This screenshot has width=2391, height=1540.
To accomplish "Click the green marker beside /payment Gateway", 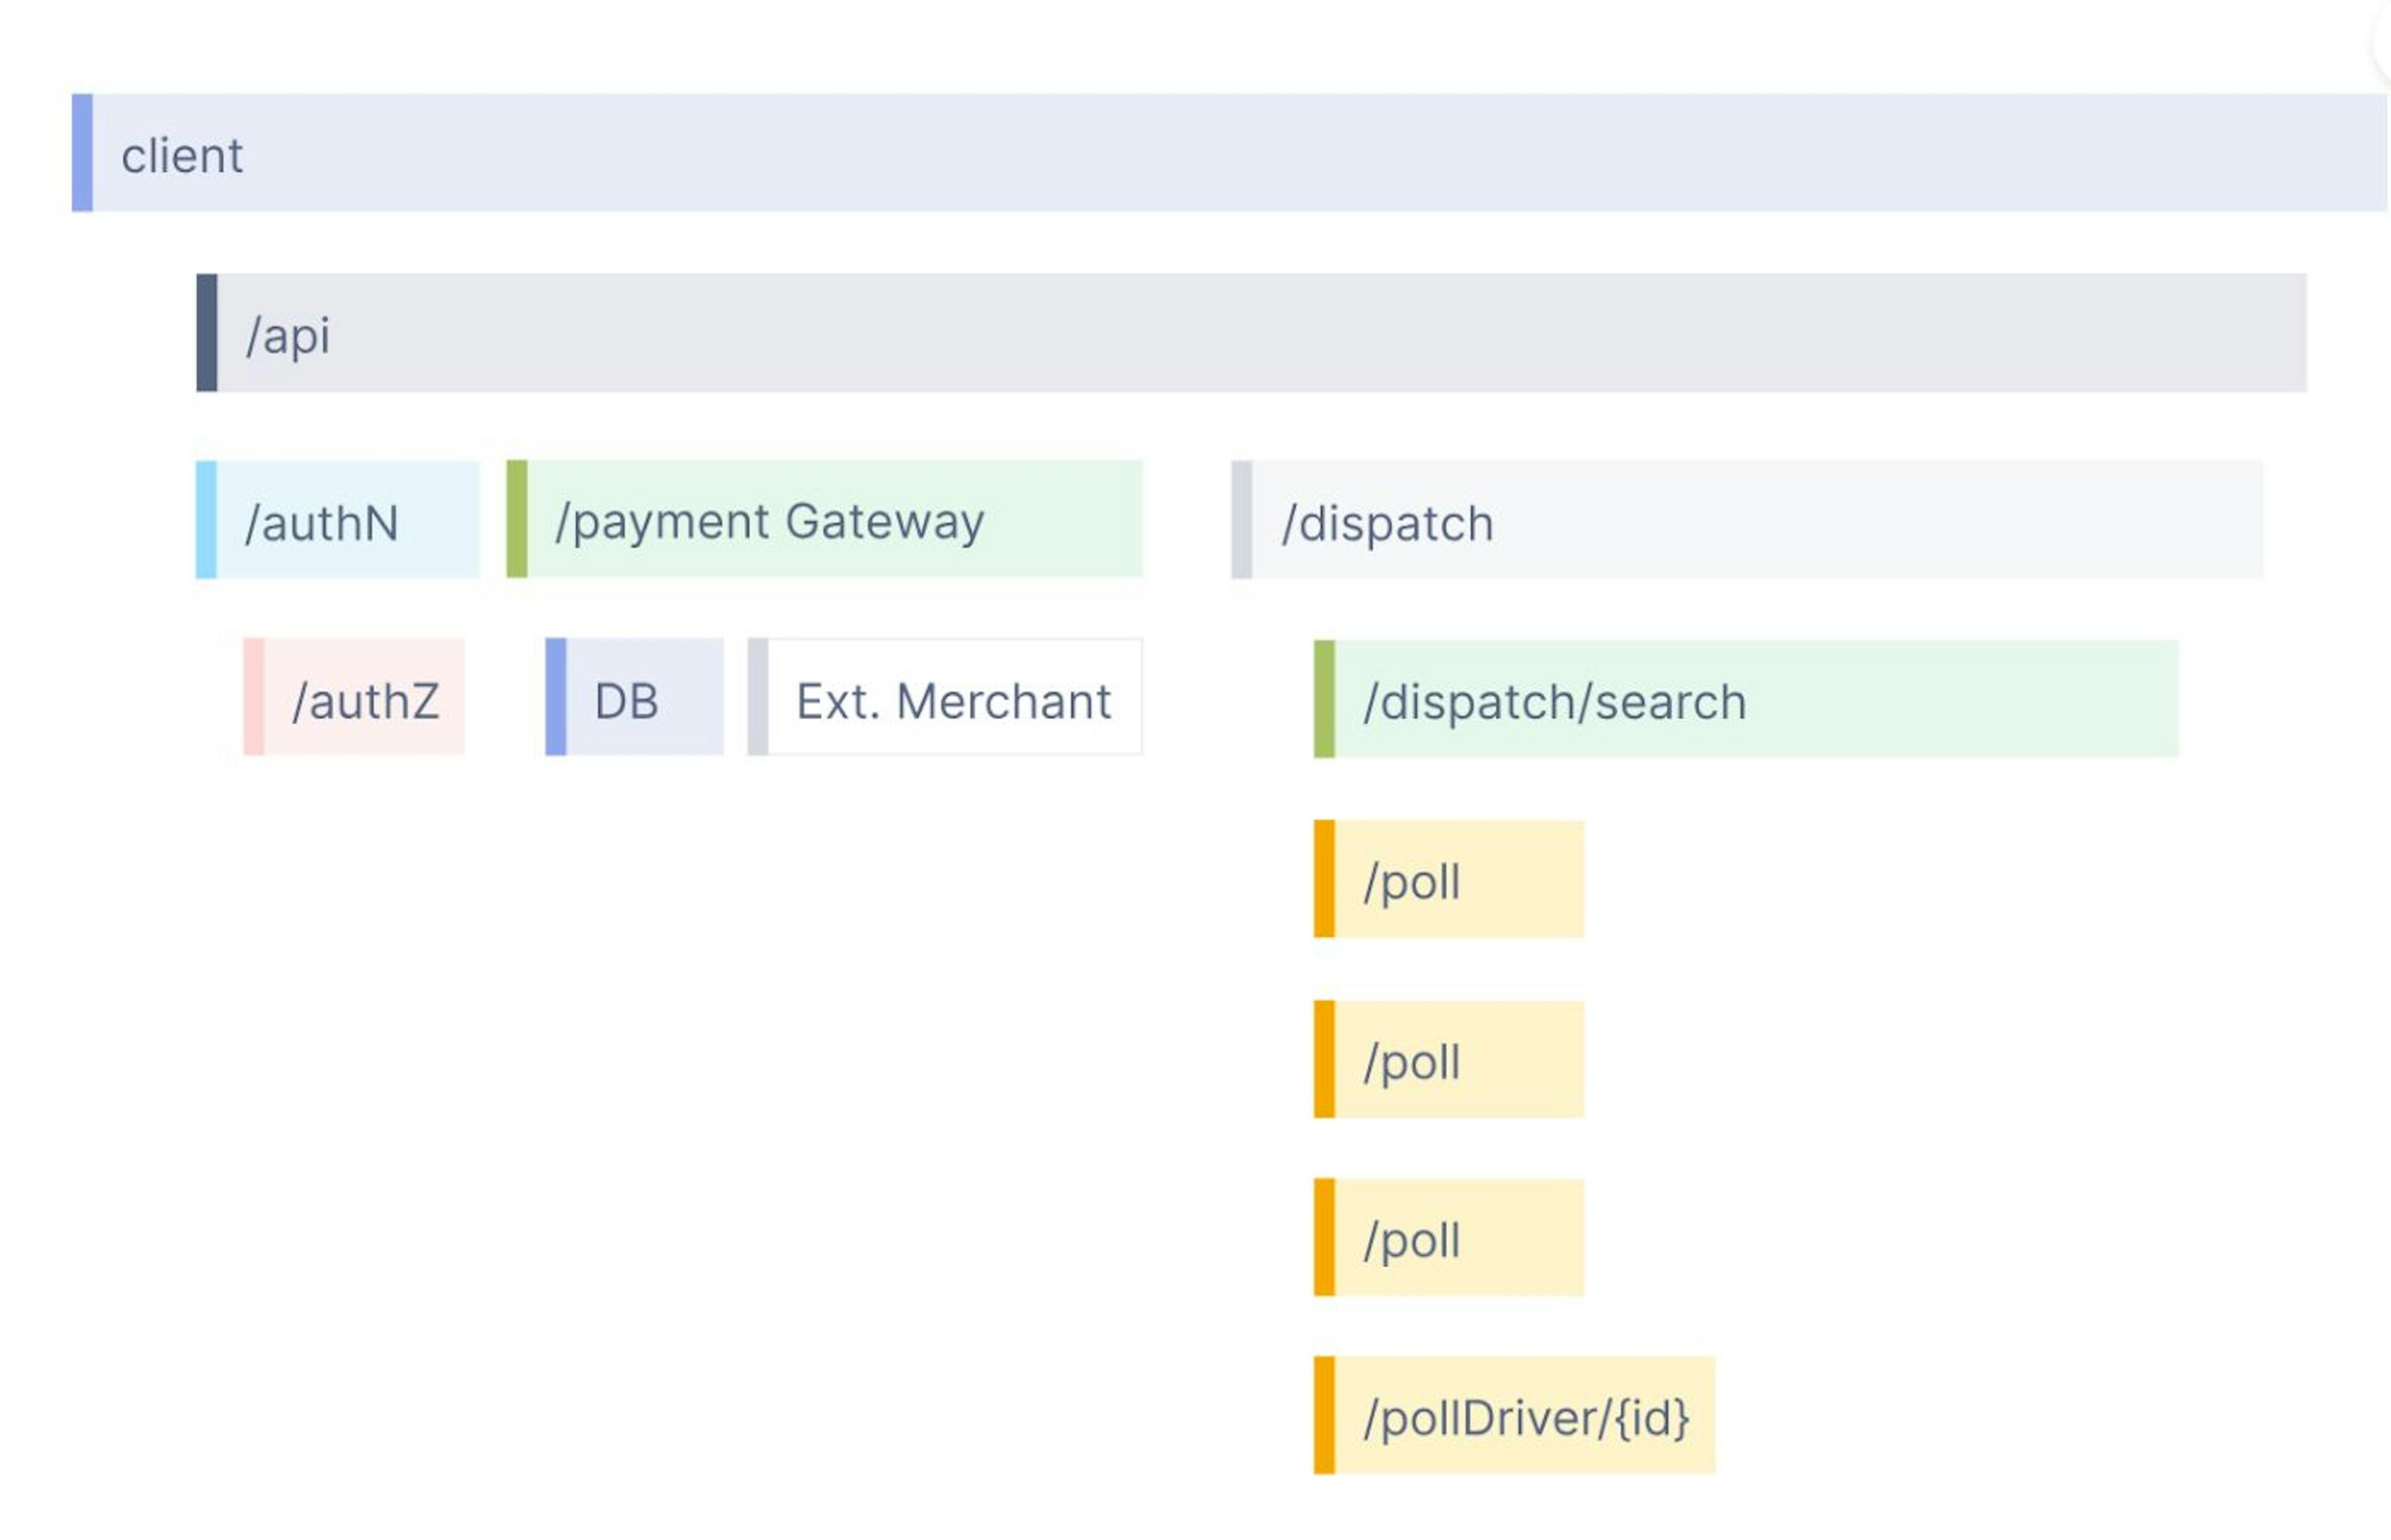I will tap(517, 520).
